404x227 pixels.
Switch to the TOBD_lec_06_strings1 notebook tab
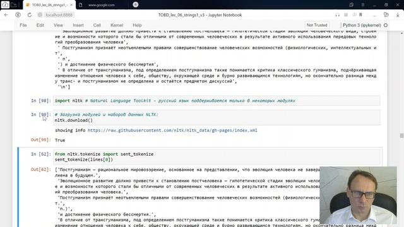click(49, 5)
